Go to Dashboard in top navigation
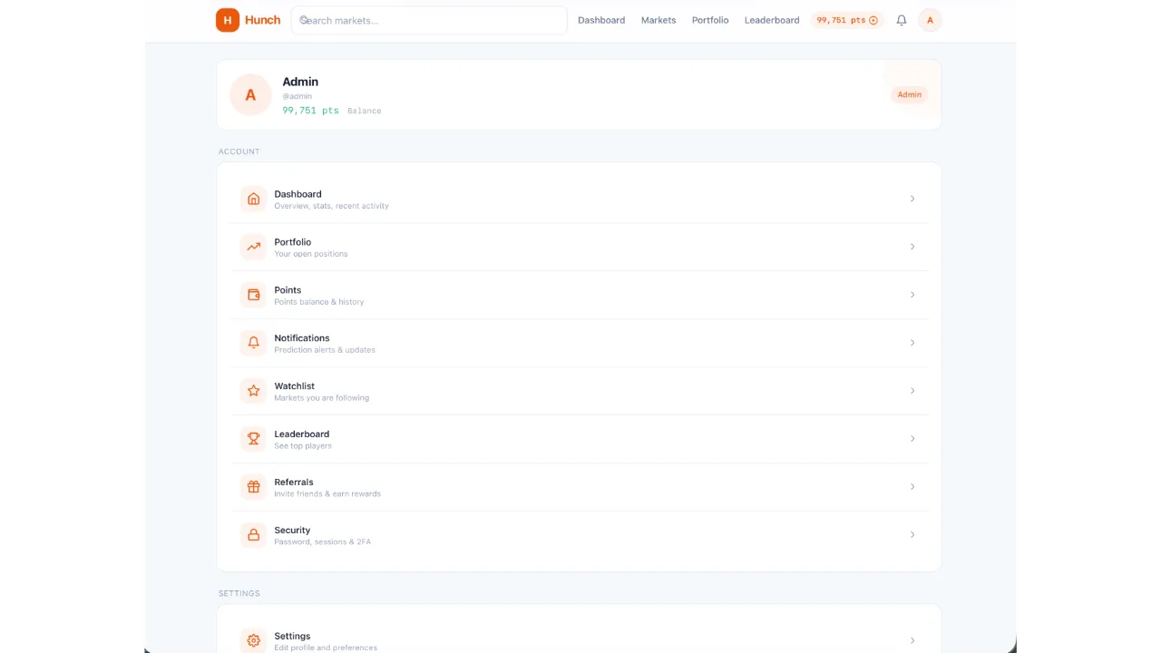1161x653 pixels. pos(601,20)
